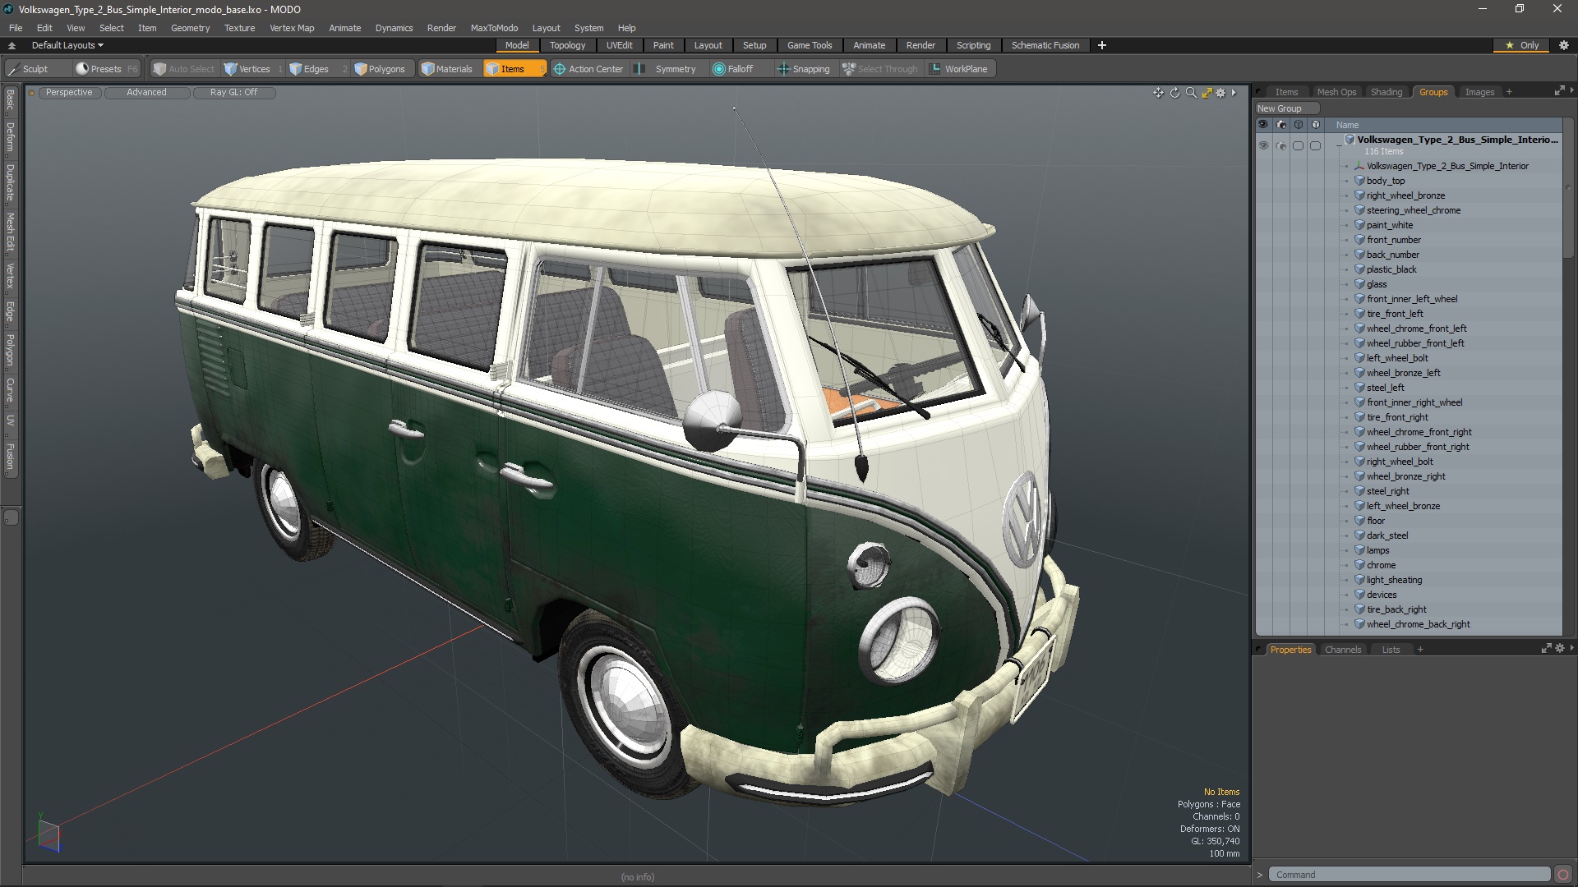Switch to the Shading panel tab
This screenshot has height=887, width=1578.
pyautogui.click(x=1387, y=92)
